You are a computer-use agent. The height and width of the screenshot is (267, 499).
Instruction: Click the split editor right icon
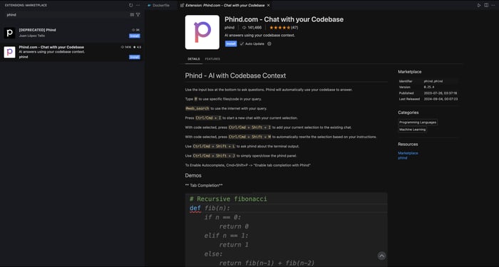(x=486, y=6)
